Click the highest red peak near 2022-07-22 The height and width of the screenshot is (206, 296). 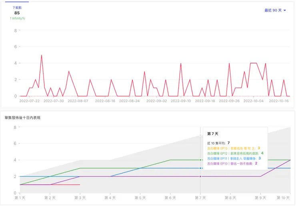tap(42, 55)
